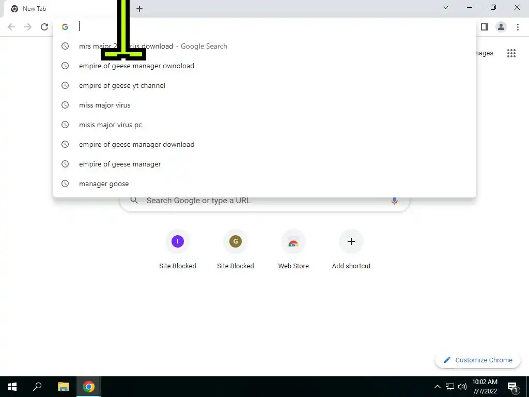Click the 'Google Search' label in the first suggestion
Screen dimensions: 529x397
point(204,46)
